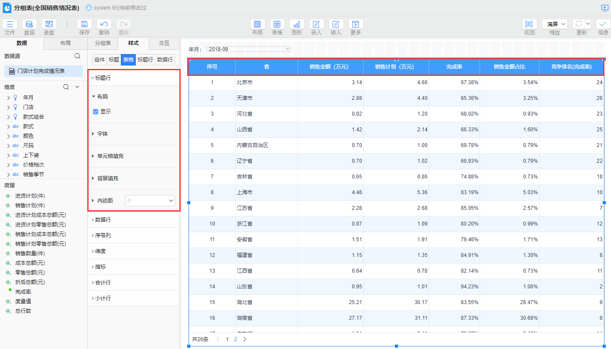Image resolution: width=611 pixels, height=349 pixels.
Task: Switch to the 布局 tab in left panel
Action: click(65, 43)
